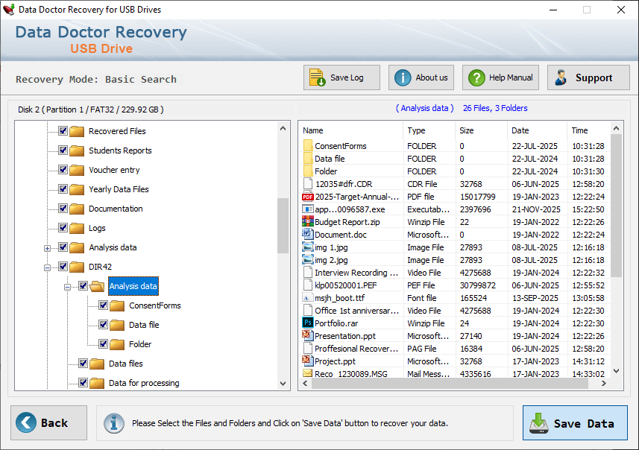The image size is (639, 450).
Task: Open the About us button
Action: [x=421, y=77]
